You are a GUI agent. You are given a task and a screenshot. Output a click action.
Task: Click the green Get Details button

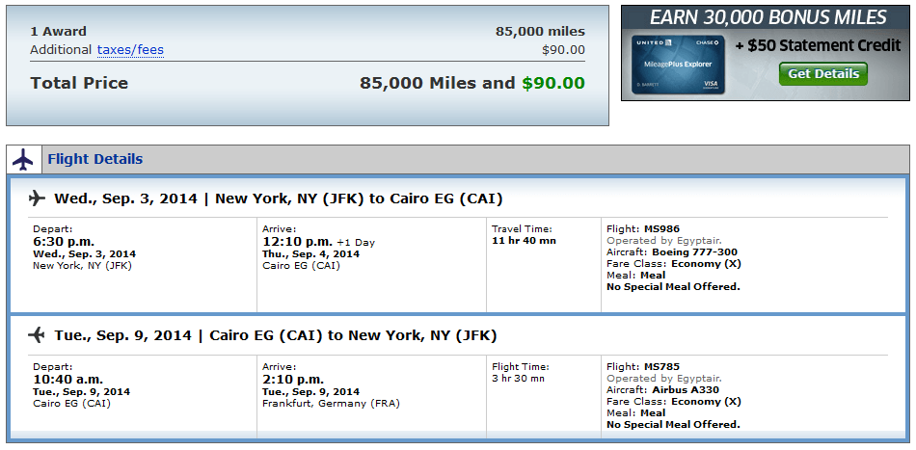pyautogui.click(x=823, y=73)
